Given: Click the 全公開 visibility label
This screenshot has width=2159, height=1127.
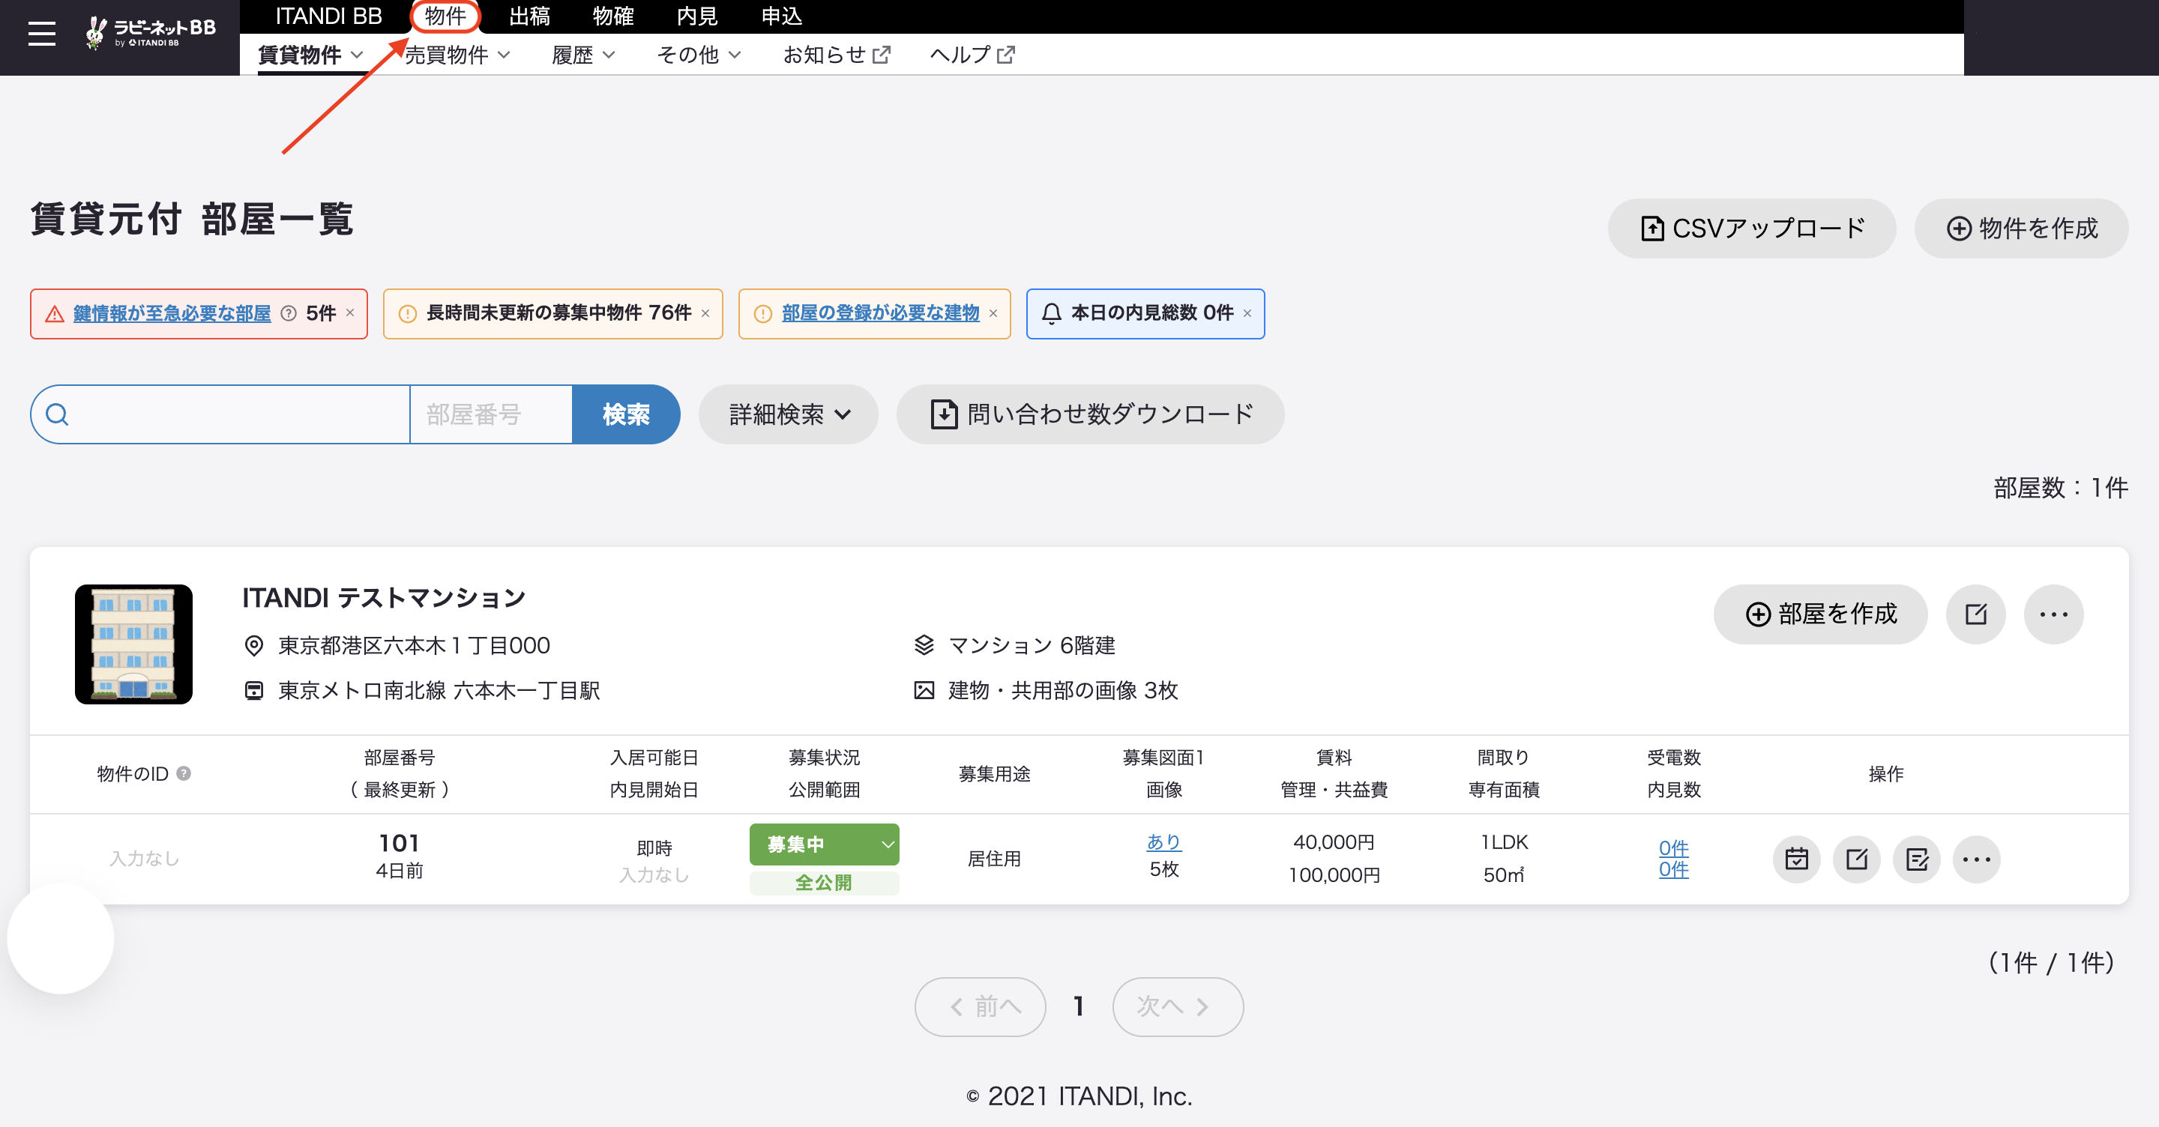Looking at the screenshot, I should tap(824, 883).
